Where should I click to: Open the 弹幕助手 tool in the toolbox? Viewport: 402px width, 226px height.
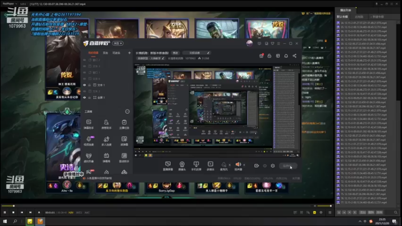tap(89, 124)
